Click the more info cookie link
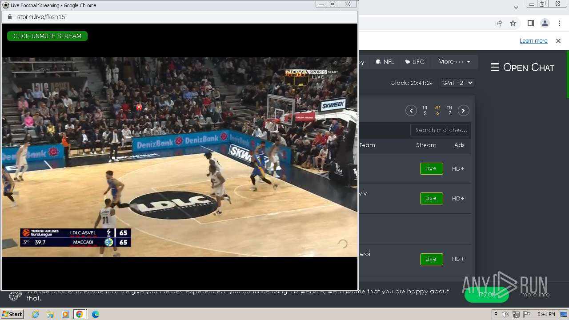The image size is (569, 320). [535, 294]
